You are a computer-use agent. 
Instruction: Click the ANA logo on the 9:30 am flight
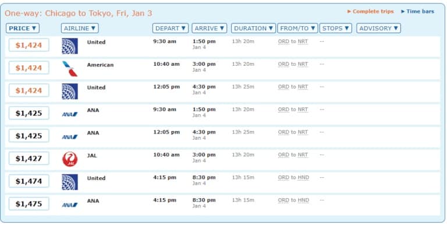[70, 114]
